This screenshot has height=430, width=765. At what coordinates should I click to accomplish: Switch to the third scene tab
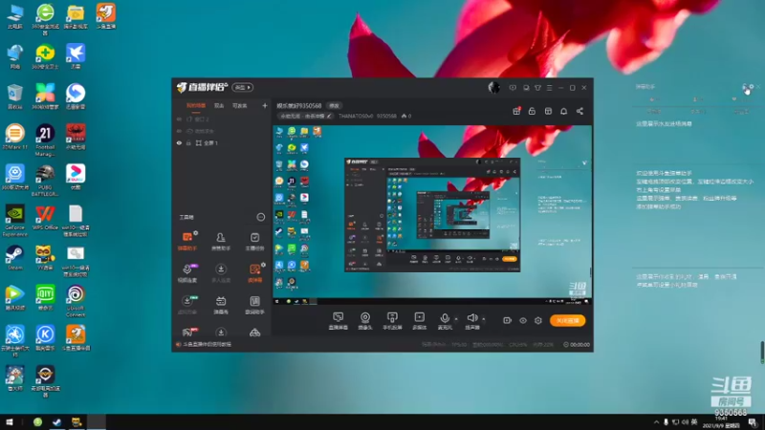tap(240, 105)
